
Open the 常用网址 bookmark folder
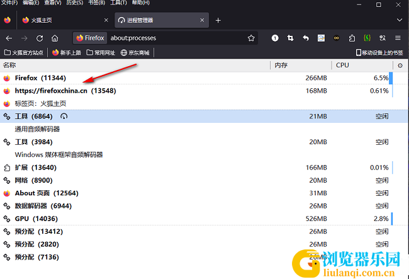pos(101,53)
